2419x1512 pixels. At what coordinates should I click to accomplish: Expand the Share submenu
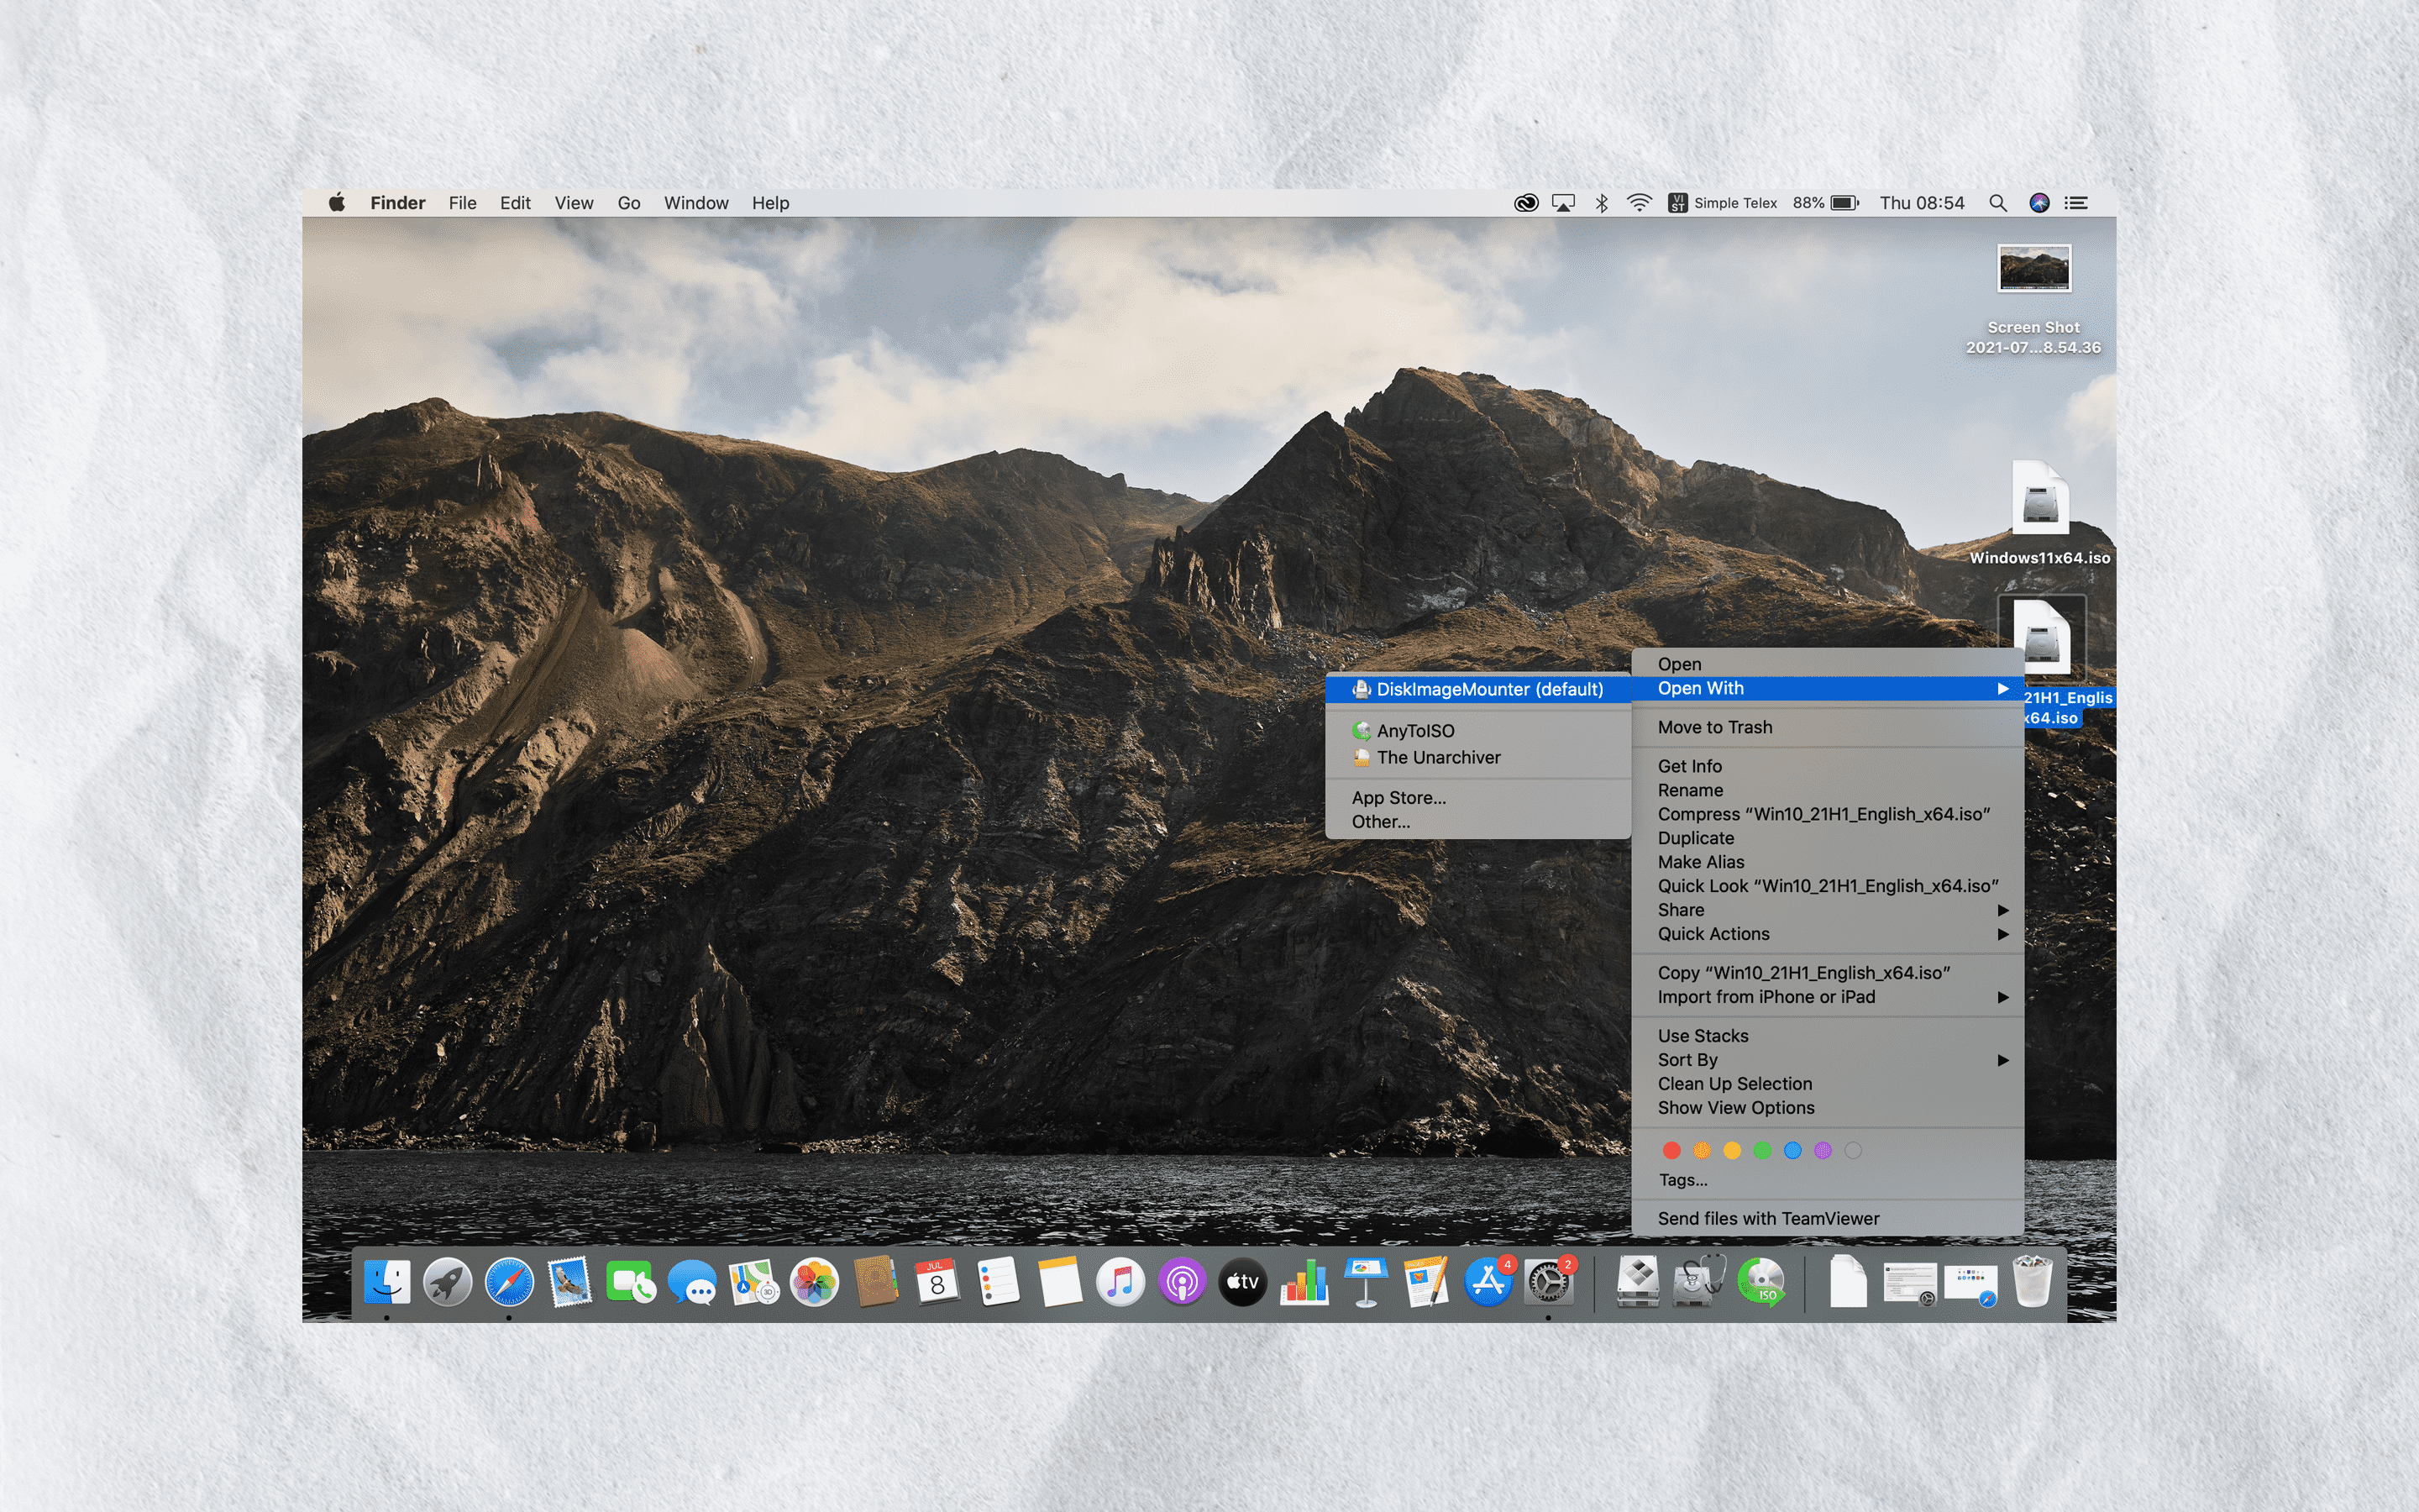pyautogui.click(x=1681, y=909)
